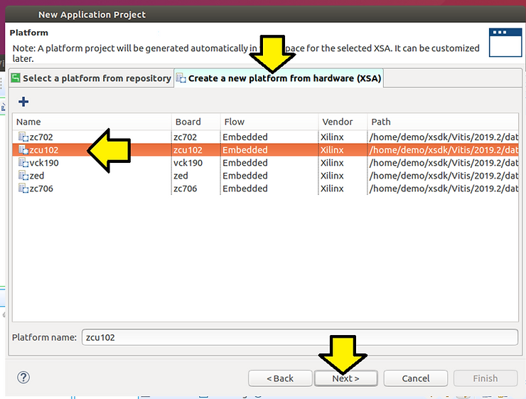Image resolution: width=526 pixels, height=399 pixels.
Task: Click the zcu102 platform row icon
Action: pos(23,150)
